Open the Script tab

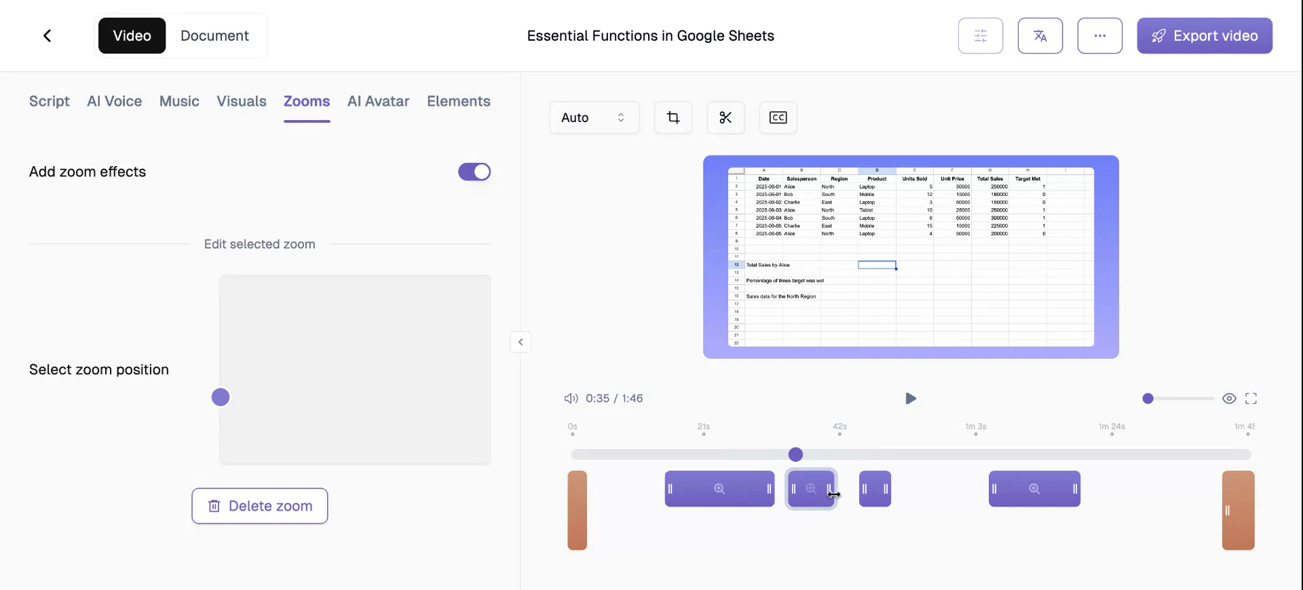50,101
